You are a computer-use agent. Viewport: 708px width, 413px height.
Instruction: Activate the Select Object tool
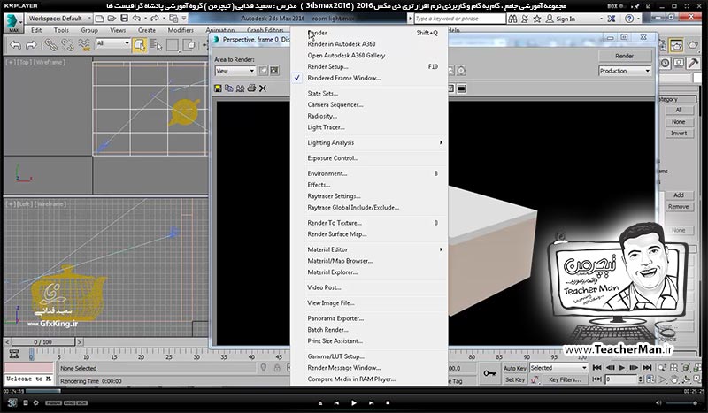tap(140, 45)
